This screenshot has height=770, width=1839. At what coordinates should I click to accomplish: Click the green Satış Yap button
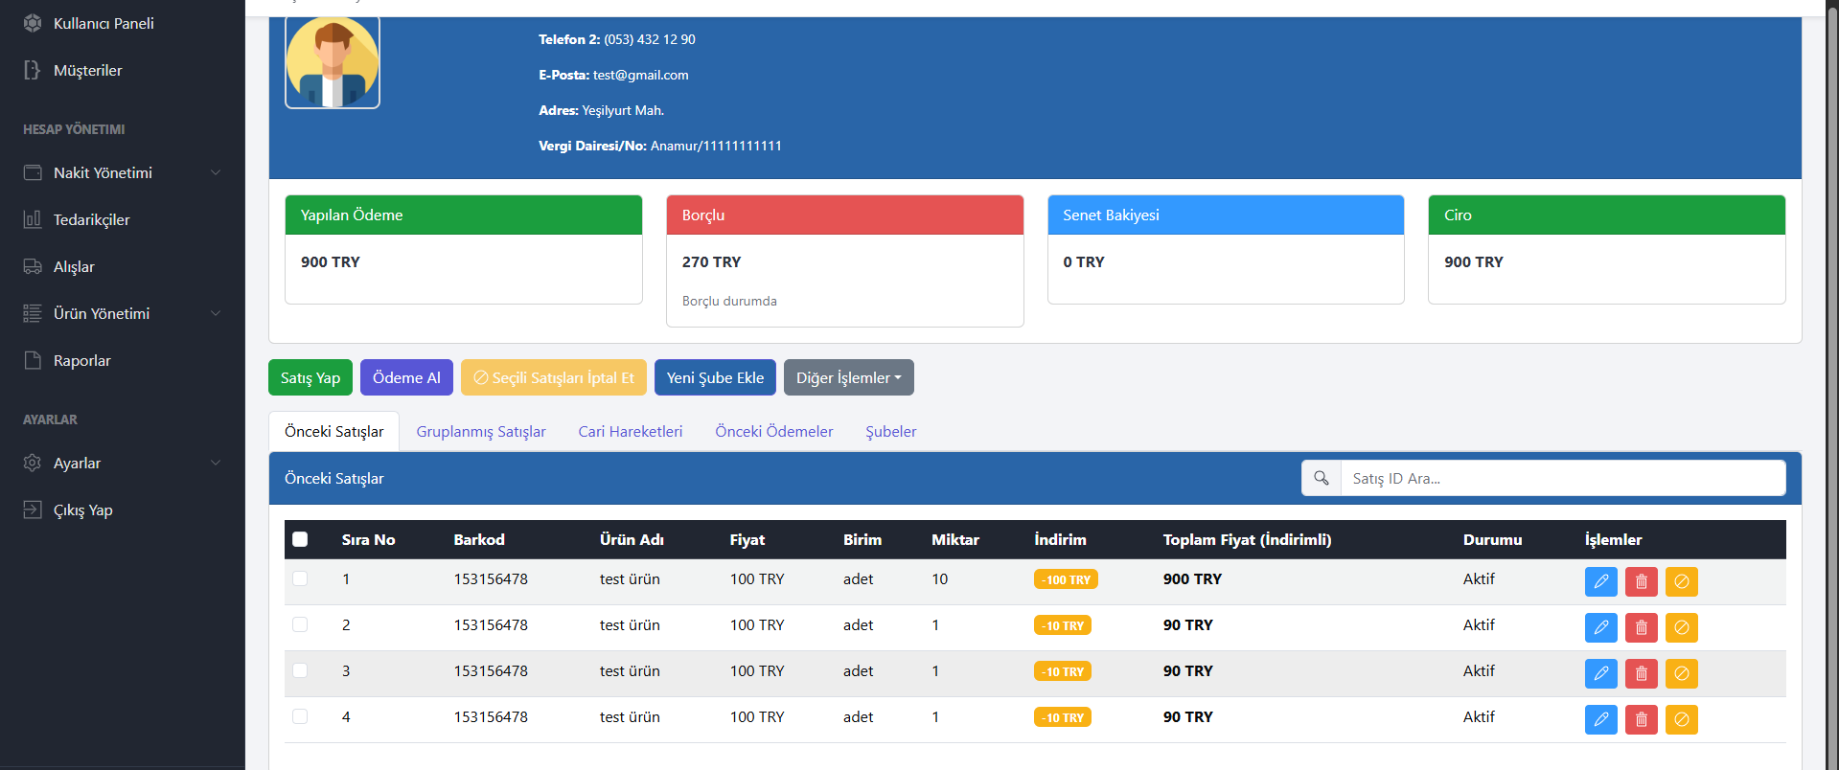pyautogui.click(x=310, y=377)
